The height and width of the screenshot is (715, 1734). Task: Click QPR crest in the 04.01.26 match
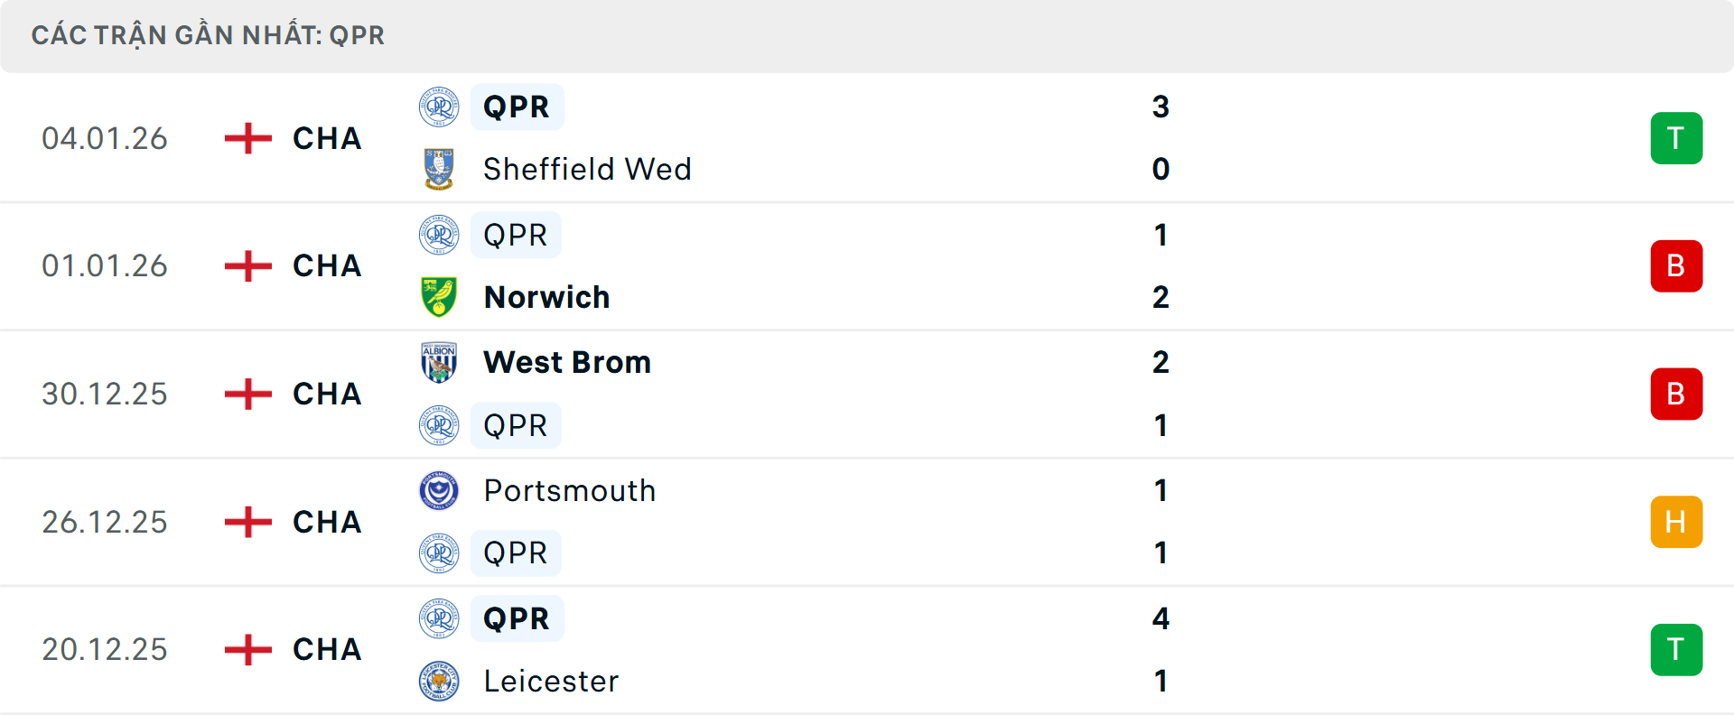(439, 107)
